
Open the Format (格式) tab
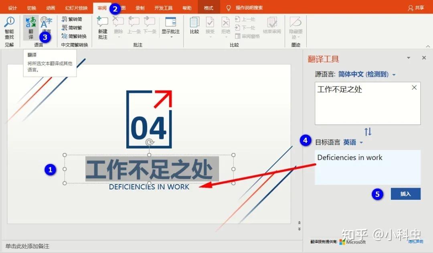(208, 8)
